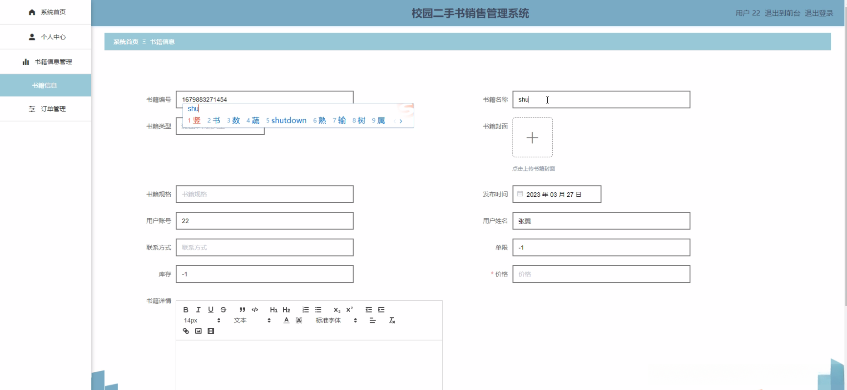
Task: Click 退出到前台 in the header
Action: coord(782,13)
